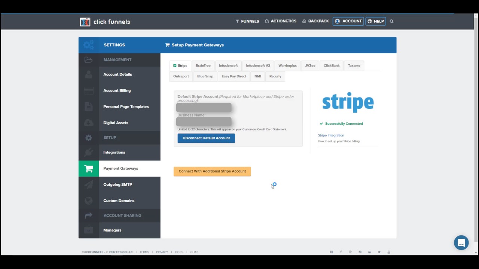This screenshot has width=479, height=269.
Task: Open the Account menu
Action: 348,21
